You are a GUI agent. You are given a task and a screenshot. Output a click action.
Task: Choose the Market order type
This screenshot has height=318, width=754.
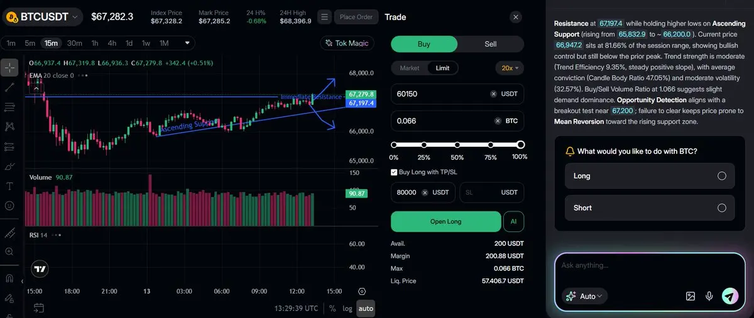[x=410, y=68]
